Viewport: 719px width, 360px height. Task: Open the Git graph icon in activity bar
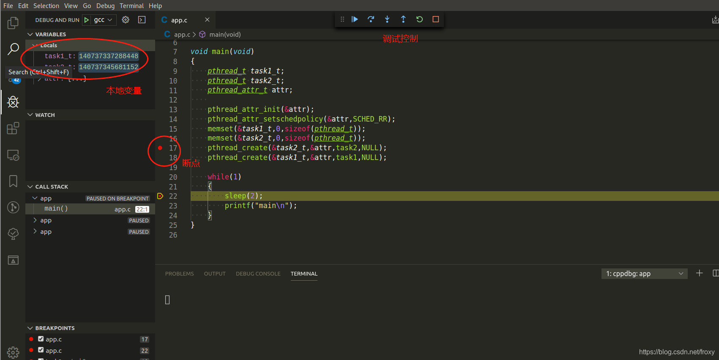13,207
